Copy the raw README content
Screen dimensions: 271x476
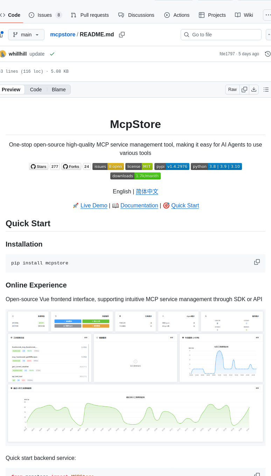[244, 90]
